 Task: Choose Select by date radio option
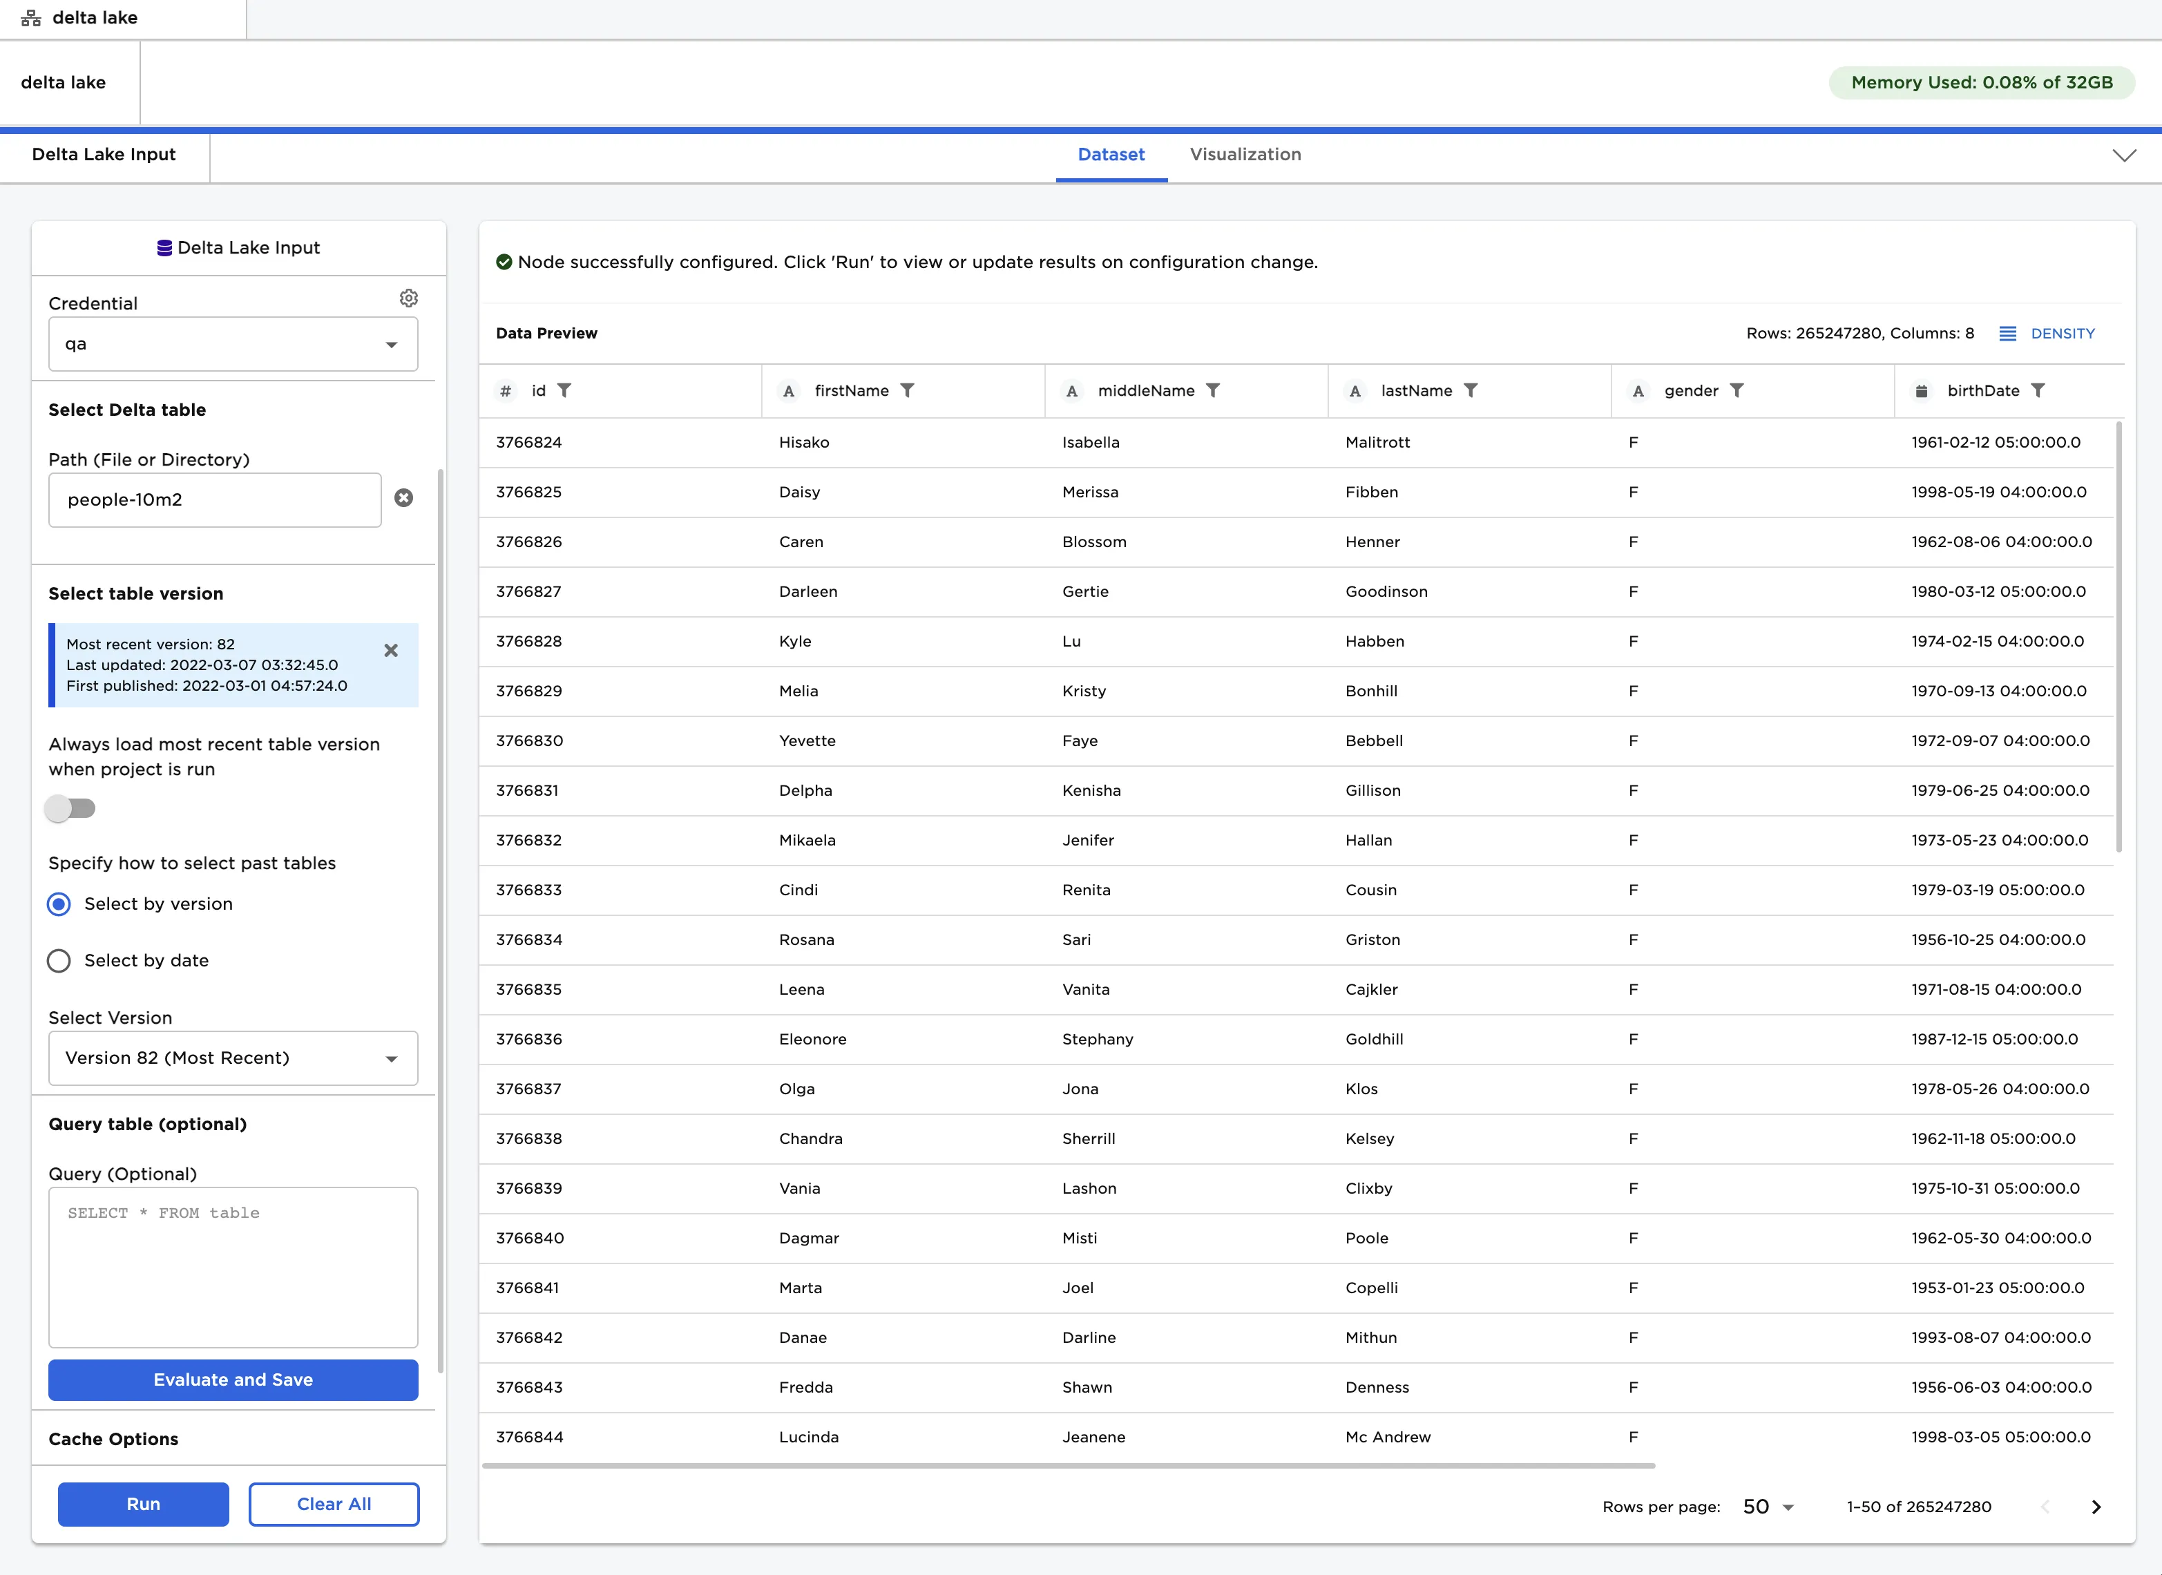[59, 961]
